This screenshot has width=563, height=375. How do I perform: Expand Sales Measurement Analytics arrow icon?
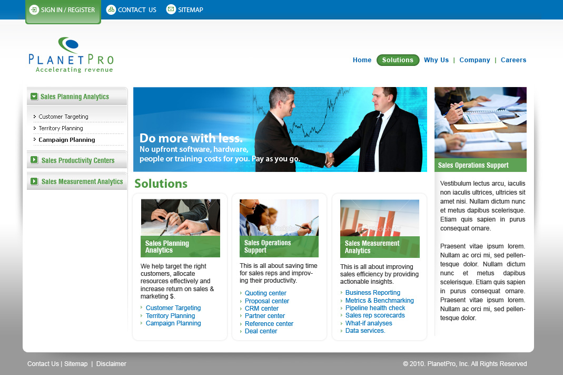click(x=34, y=181)
